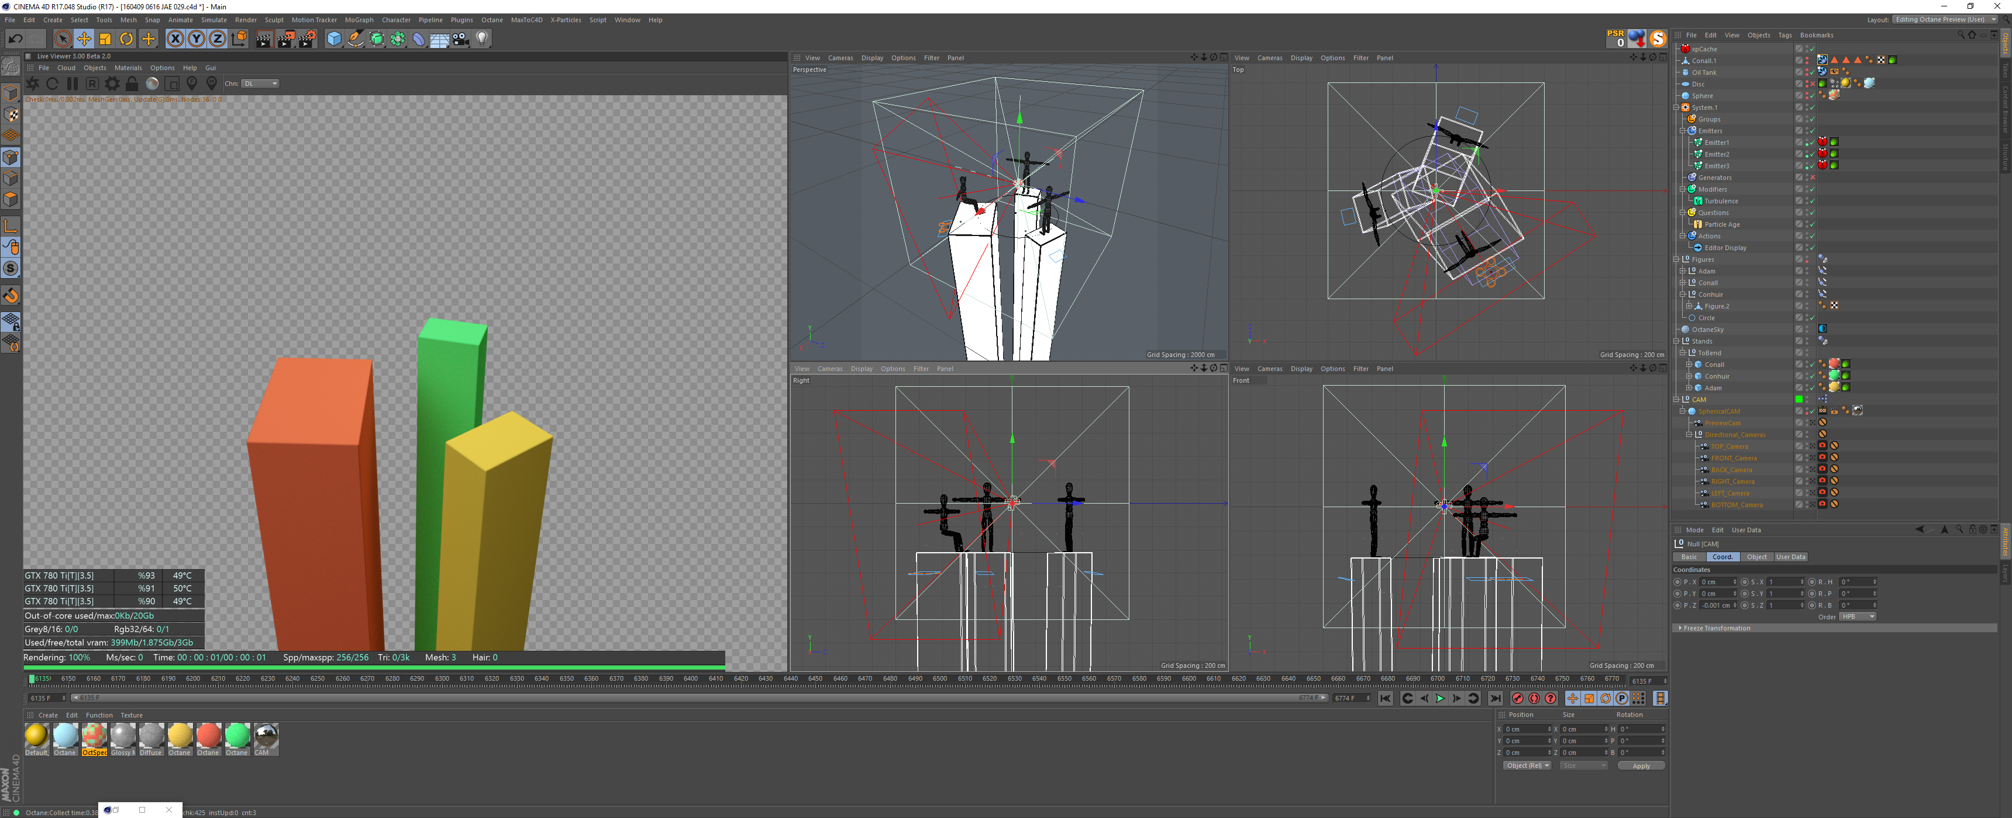2012x818 pixels.
Task: Add a Cube primitive object
Action: 335,38
